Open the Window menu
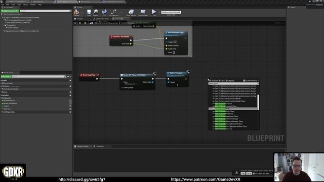 point(33,5)
